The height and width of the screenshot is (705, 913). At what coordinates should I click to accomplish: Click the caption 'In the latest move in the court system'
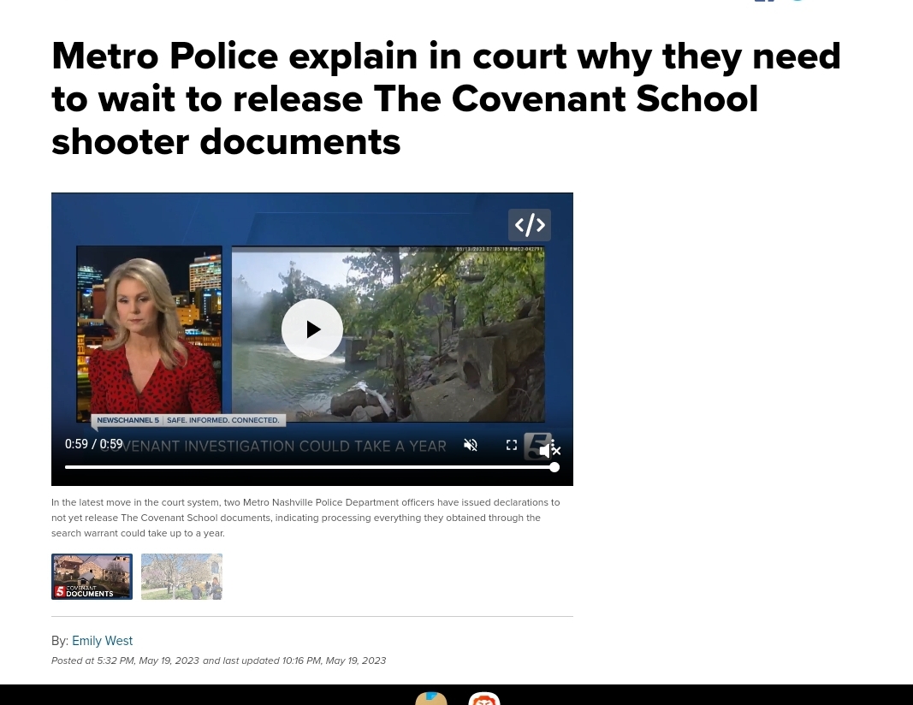[305, 518]
